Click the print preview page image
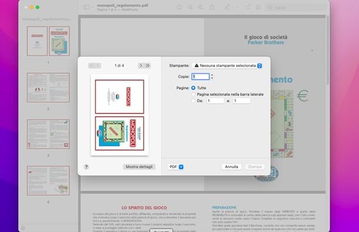This screenshot has width=359, height=232. pyautogui.click(x=119, y=115)
